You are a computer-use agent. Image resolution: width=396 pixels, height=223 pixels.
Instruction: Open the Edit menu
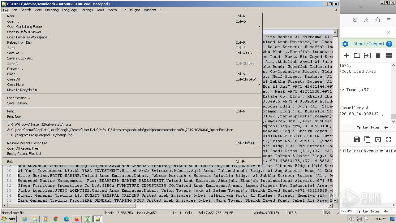coord(14,10)
